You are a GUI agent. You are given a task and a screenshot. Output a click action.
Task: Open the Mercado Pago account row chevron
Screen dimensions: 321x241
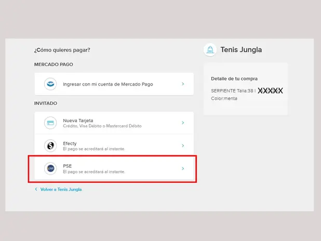coord(183,84)
